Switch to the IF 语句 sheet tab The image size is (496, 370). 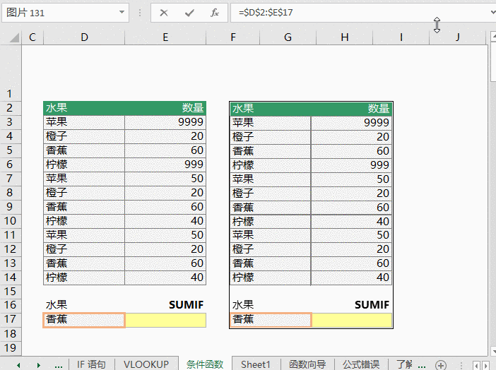coord(91,364)
